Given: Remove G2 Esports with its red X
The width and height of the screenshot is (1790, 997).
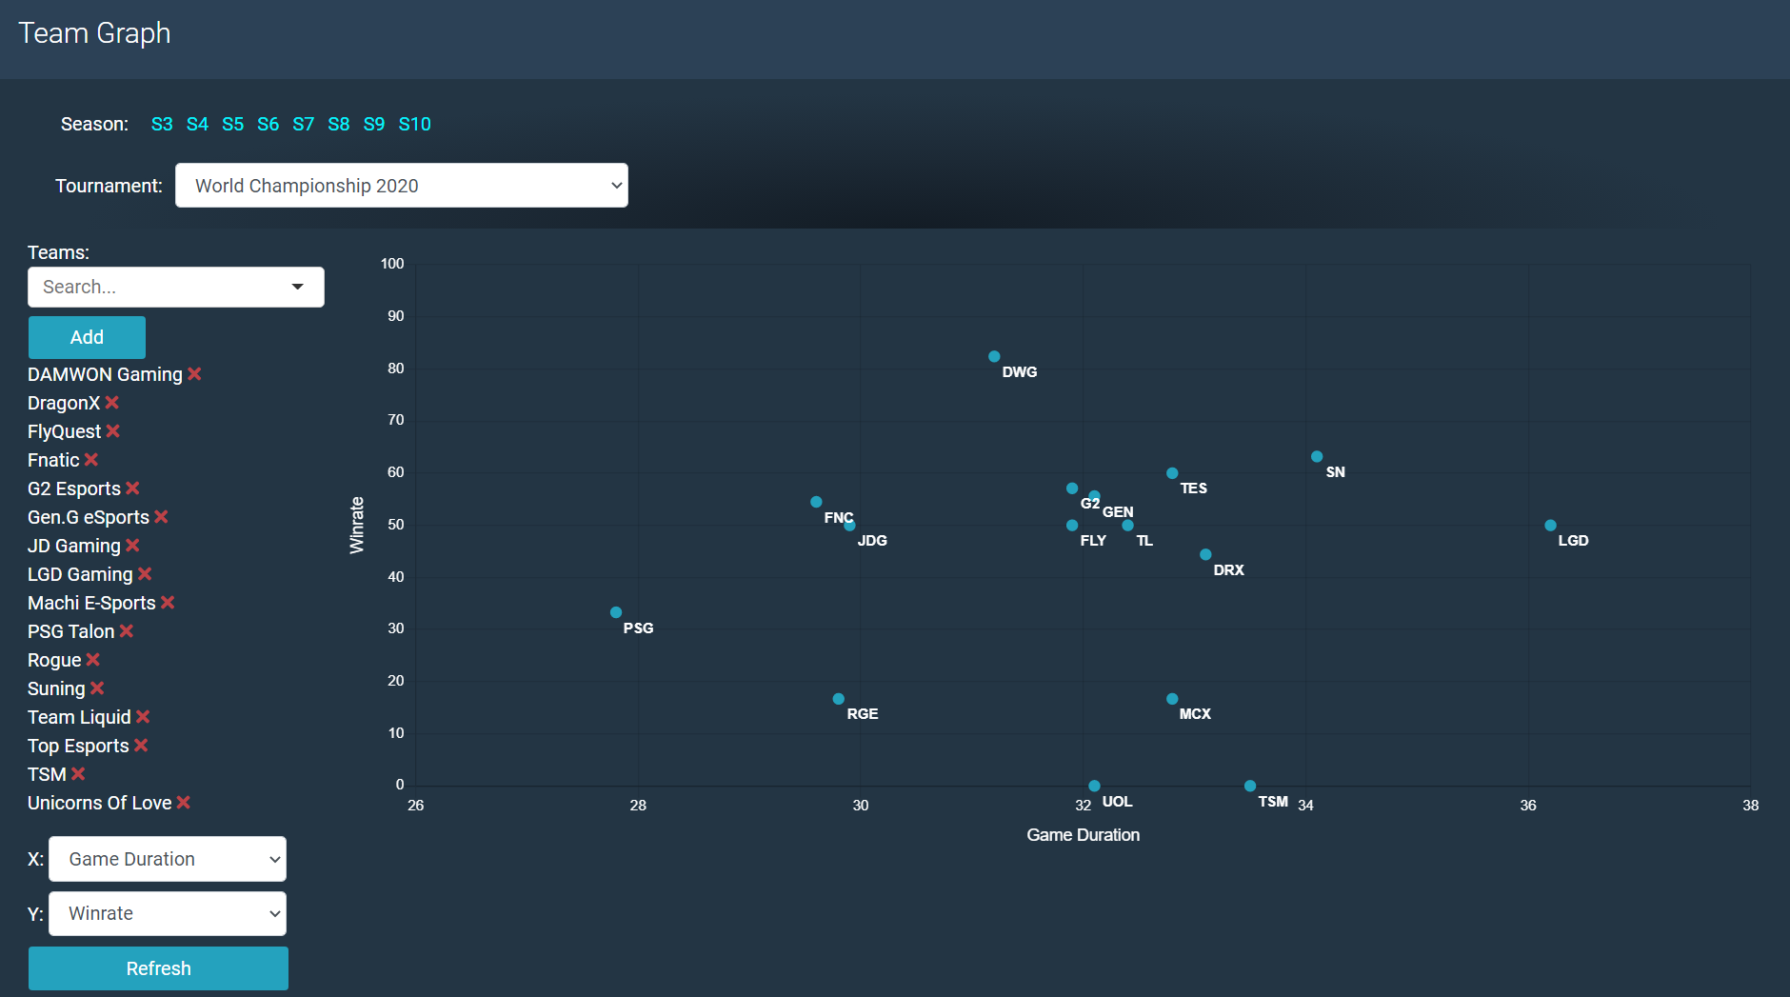Looking at the screenshot, I should 133,489.
